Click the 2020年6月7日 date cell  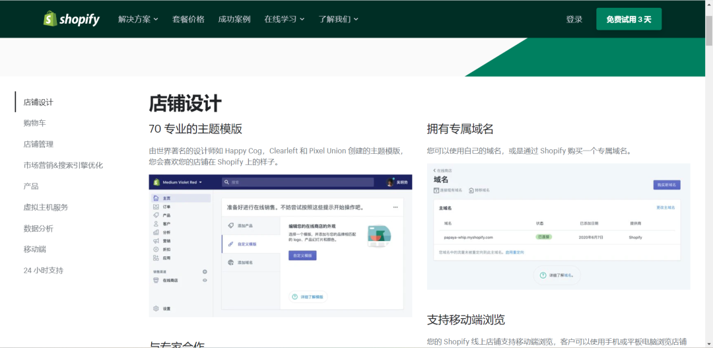590,238
